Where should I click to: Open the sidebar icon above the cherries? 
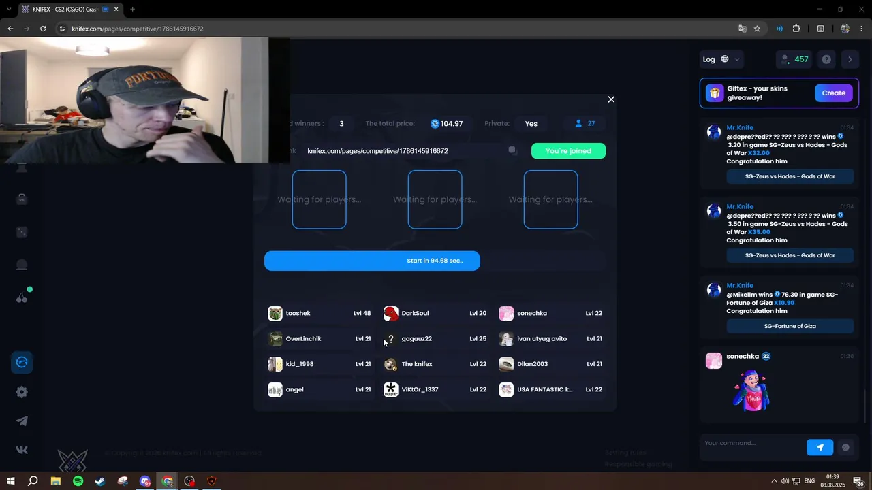[22, 265]
